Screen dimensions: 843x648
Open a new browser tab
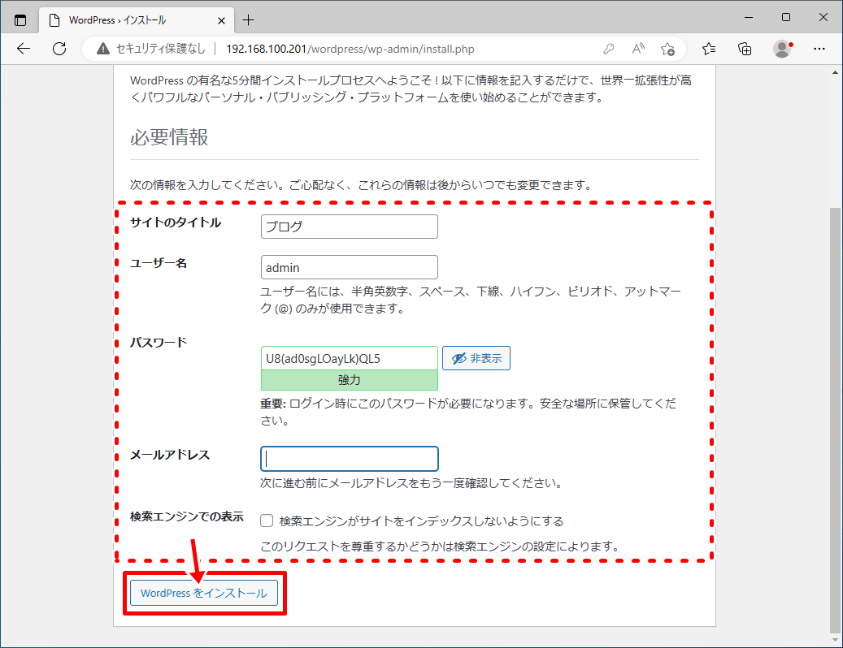[x=249, y=19]
